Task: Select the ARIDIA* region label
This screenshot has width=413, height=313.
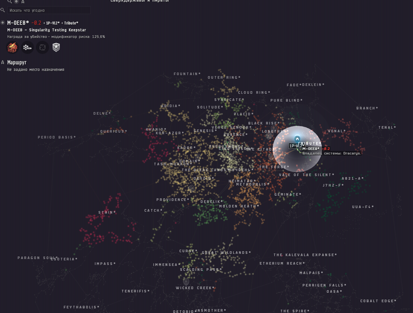Action: tap(171, 106)
